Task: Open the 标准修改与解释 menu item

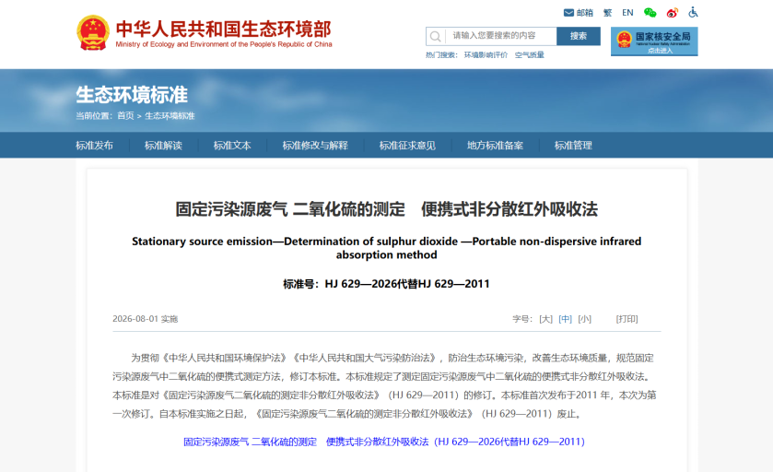Action: coord(315,146)
